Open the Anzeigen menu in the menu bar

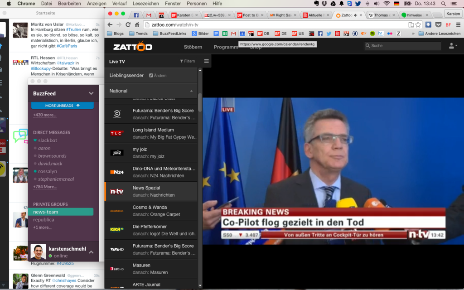[x=97, y=4]
